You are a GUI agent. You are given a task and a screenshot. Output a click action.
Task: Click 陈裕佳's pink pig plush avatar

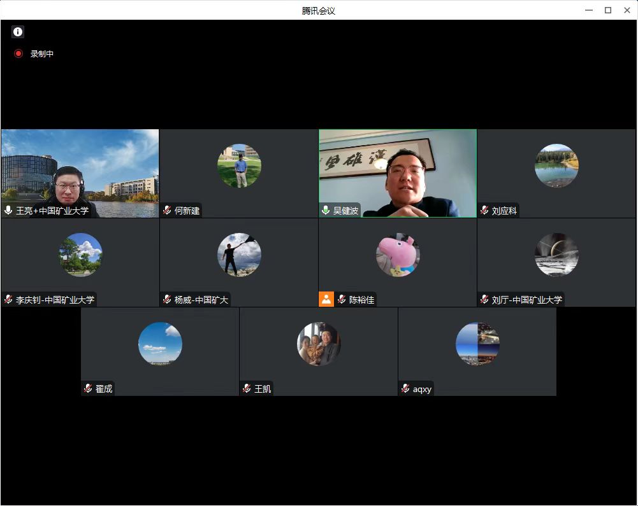click(x=398, y=255)
